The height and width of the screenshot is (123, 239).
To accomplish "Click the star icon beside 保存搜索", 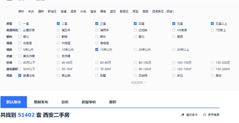I will [x=204, y=115].
